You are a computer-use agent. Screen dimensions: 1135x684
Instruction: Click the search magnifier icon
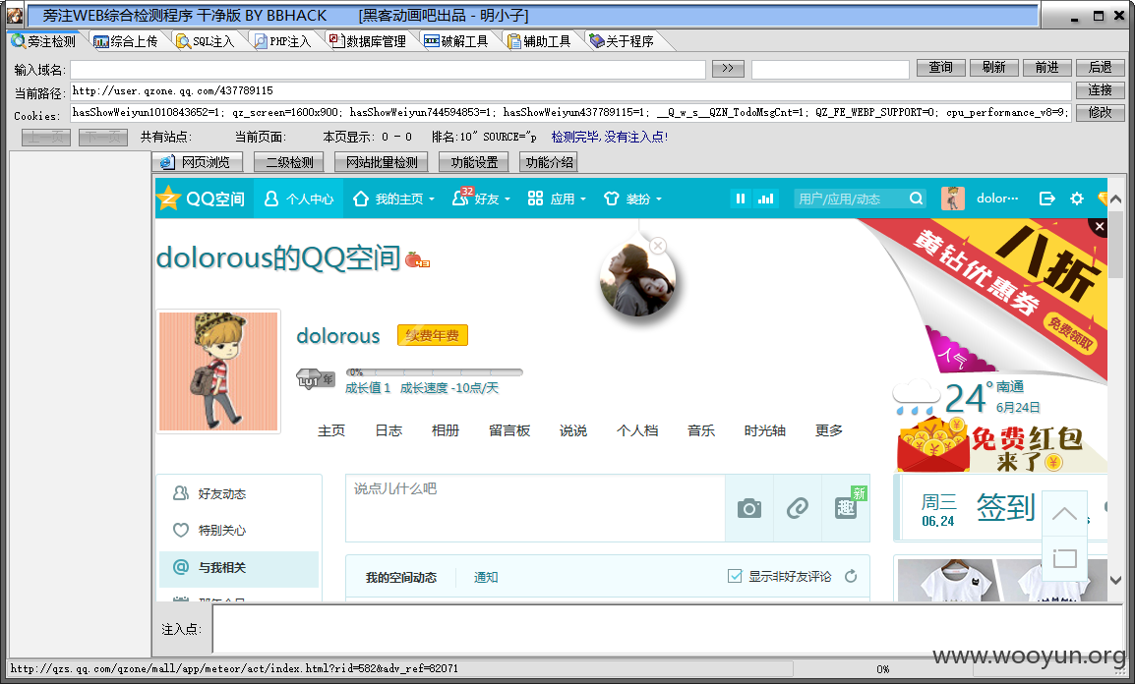click(917, 199)
